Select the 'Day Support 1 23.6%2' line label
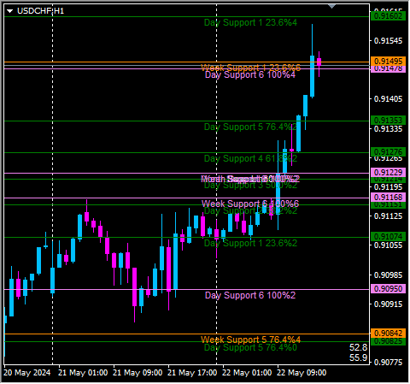 coord(250,243)
